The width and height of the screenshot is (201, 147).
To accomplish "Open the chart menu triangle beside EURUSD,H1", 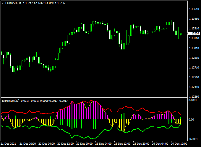I will tap(3, 3).
